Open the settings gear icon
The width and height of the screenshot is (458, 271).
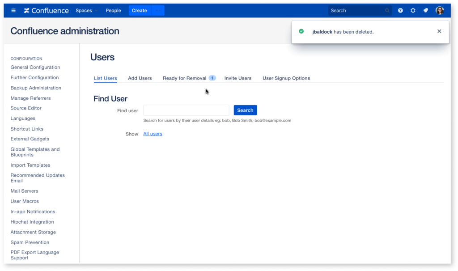tap(413, 11)
